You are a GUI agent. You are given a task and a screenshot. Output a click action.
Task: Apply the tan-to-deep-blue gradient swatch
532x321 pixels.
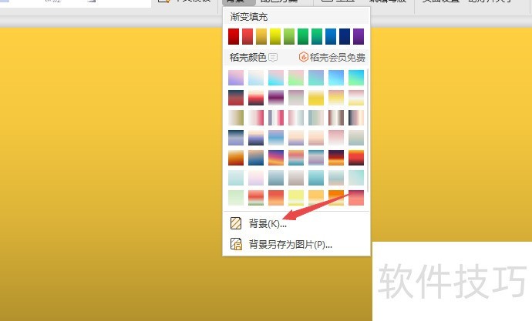tap(256, 158)
